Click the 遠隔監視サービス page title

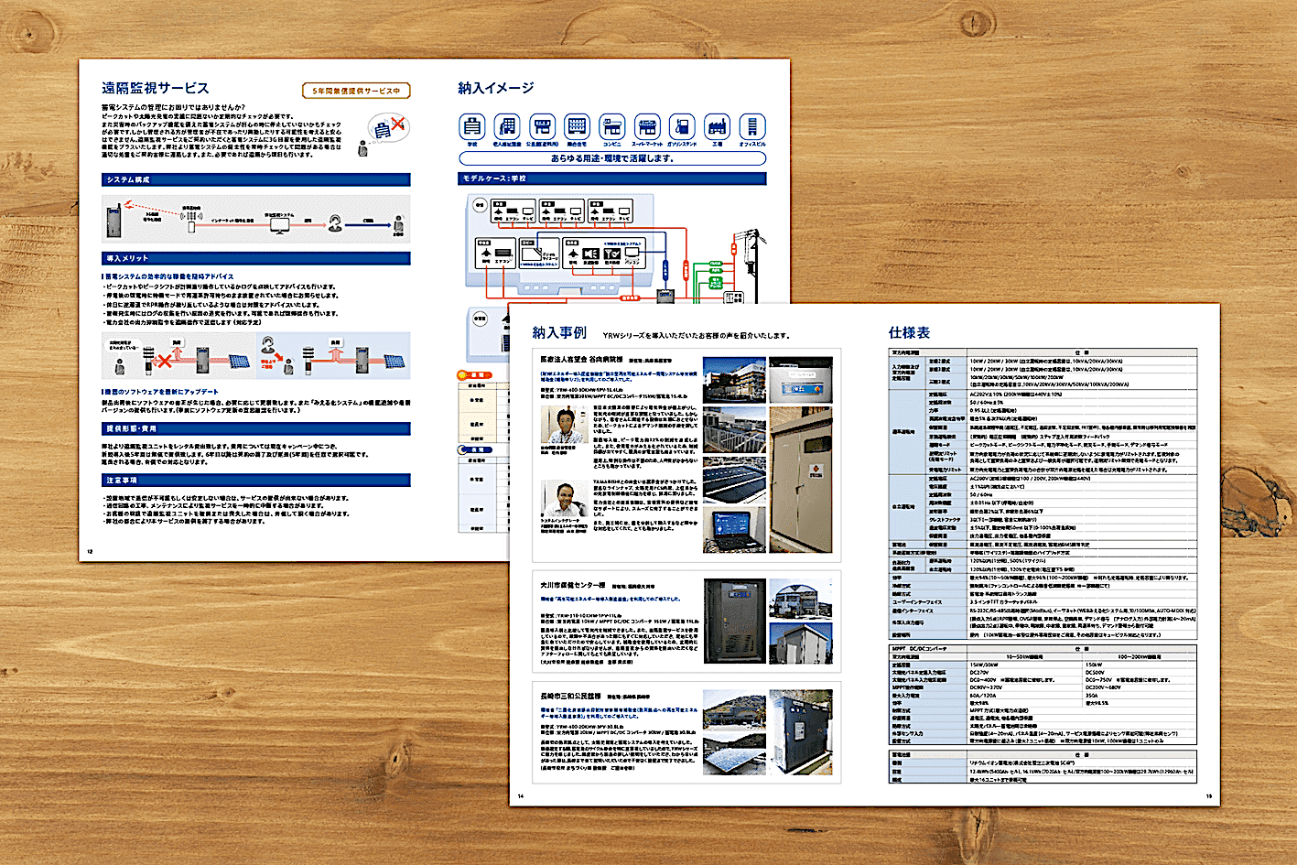coord(156,88)
